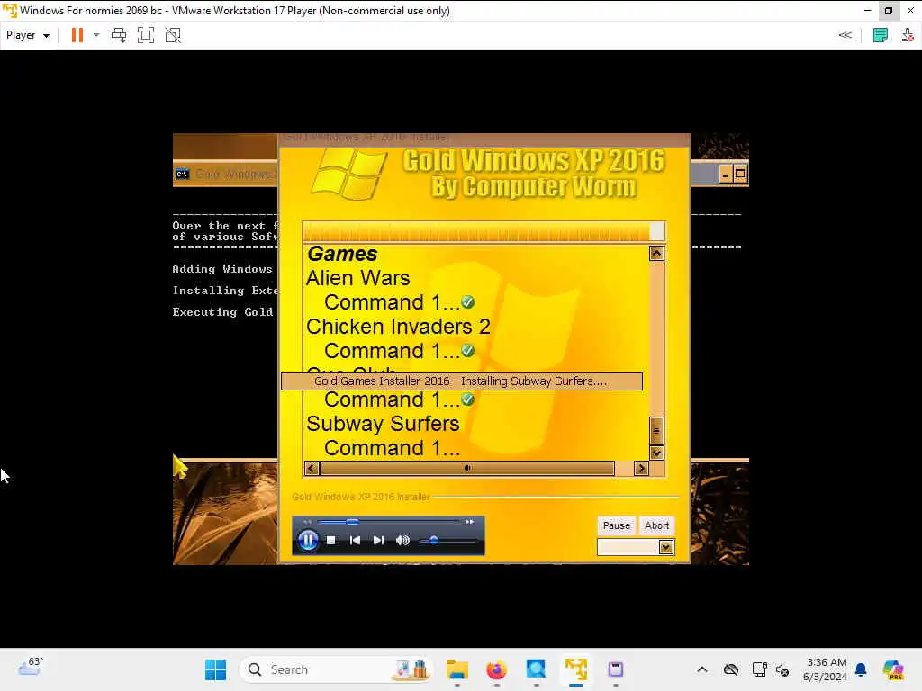Open the blue magnifier app on the taskbar
Screen dimensions: 922x691
tap(536, 669)
